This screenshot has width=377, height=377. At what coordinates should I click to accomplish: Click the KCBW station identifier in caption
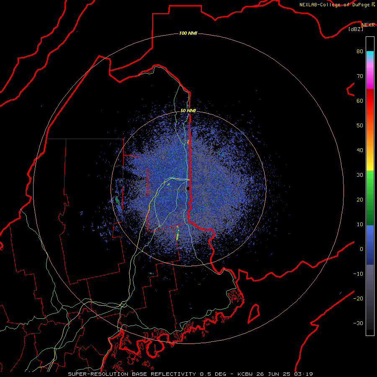(x=246, y=374)
